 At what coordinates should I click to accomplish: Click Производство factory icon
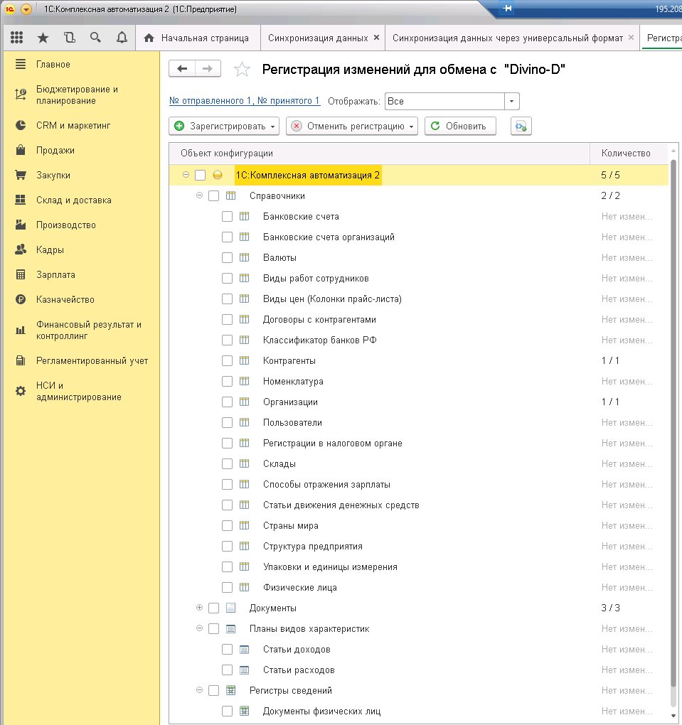[x=21, y=225]
